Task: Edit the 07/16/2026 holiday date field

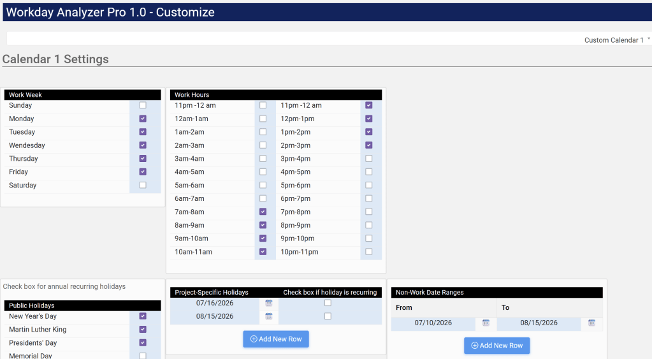Action: pos(215,304)
